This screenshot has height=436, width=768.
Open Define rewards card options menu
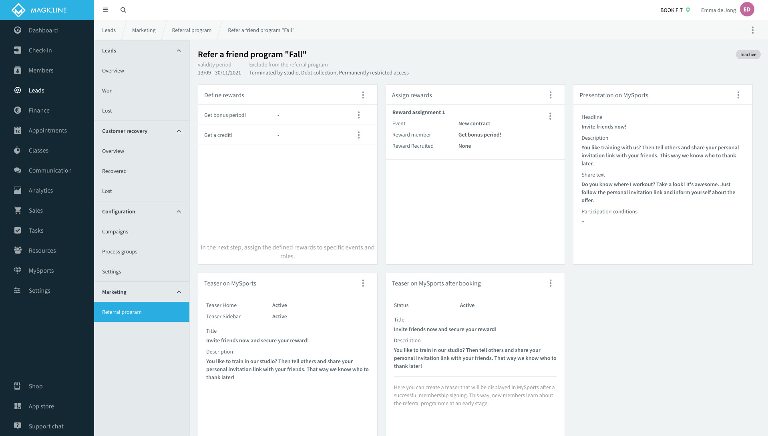point(363,95)
